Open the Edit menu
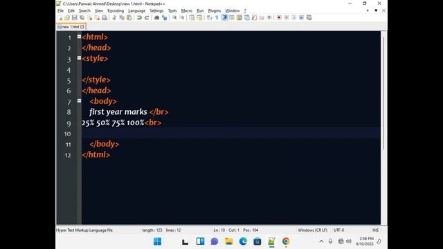The width and height of the screenshot is (443, 249). (71, 11)
